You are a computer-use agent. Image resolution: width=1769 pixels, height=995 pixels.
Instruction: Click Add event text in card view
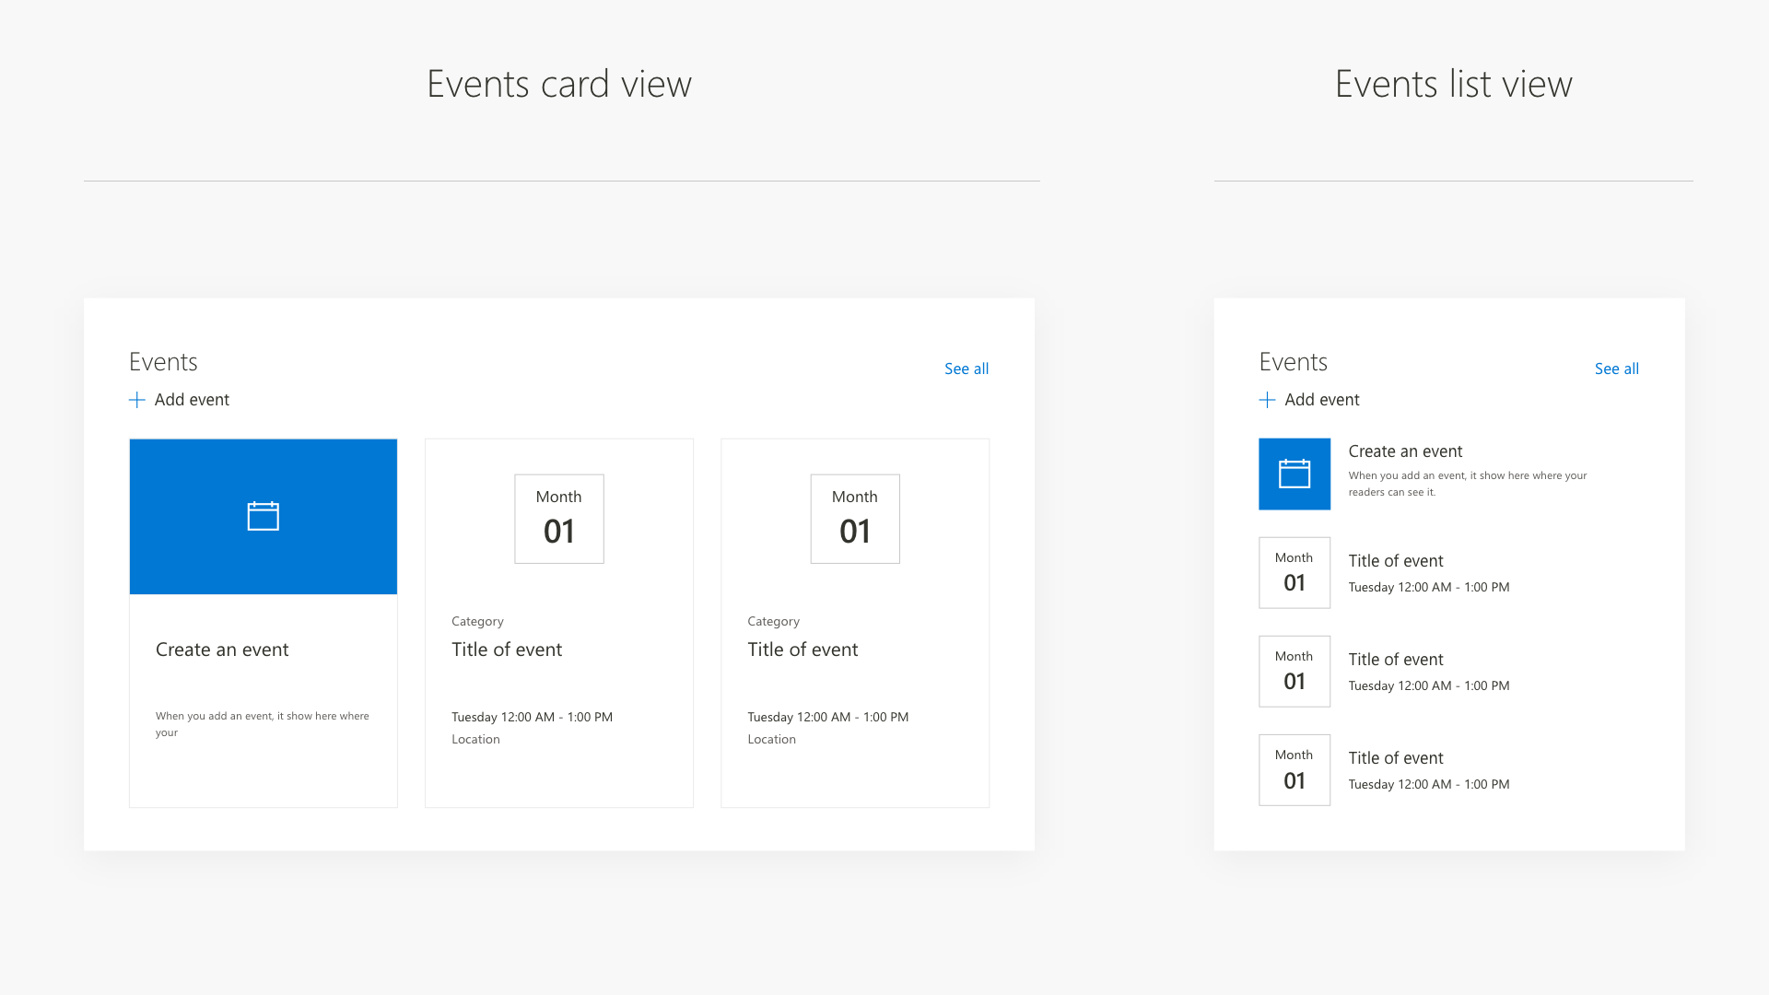(192, 400)
